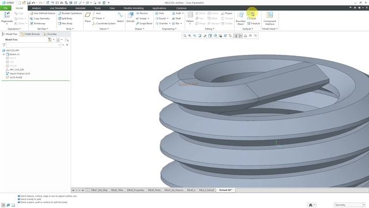Switch to the Flexible Modeling tab
The width and height of the screenshot is (369, 208).
coord(133,8)
